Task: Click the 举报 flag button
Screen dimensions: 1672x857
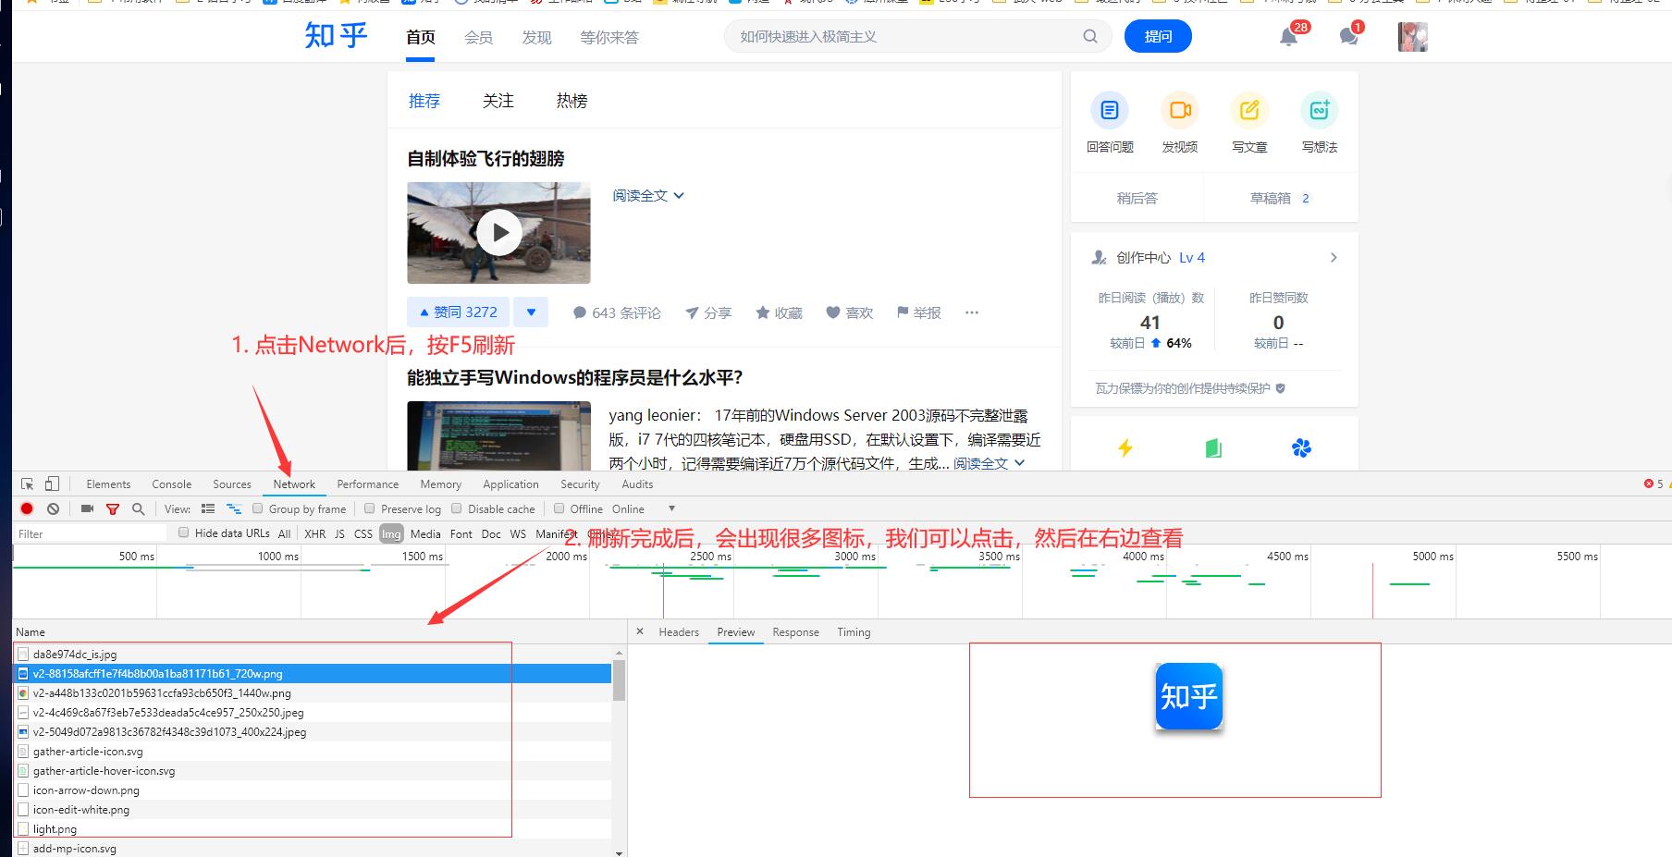Action: (918, 312)
